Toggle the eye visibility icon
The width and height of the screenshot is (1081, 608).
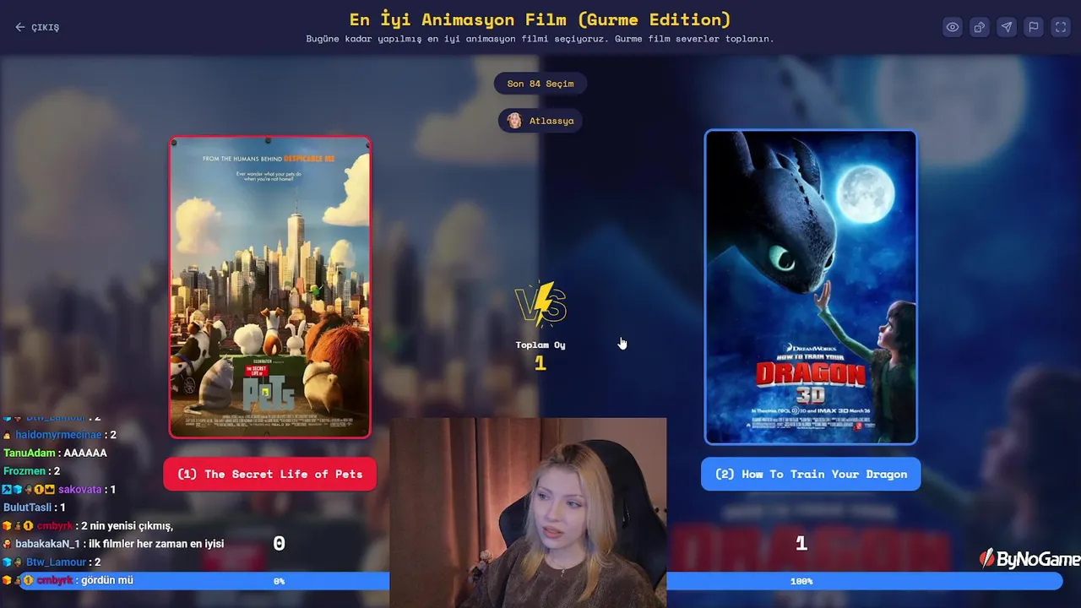click(x=953, y=27)
